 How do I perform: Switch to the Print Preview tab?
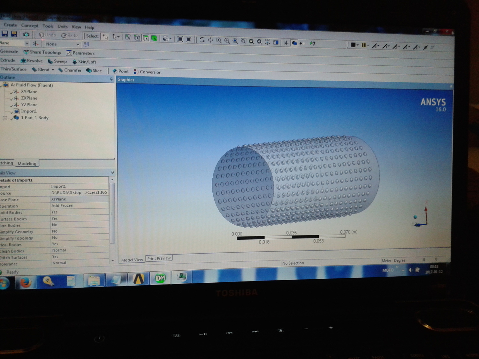[159, 258]
